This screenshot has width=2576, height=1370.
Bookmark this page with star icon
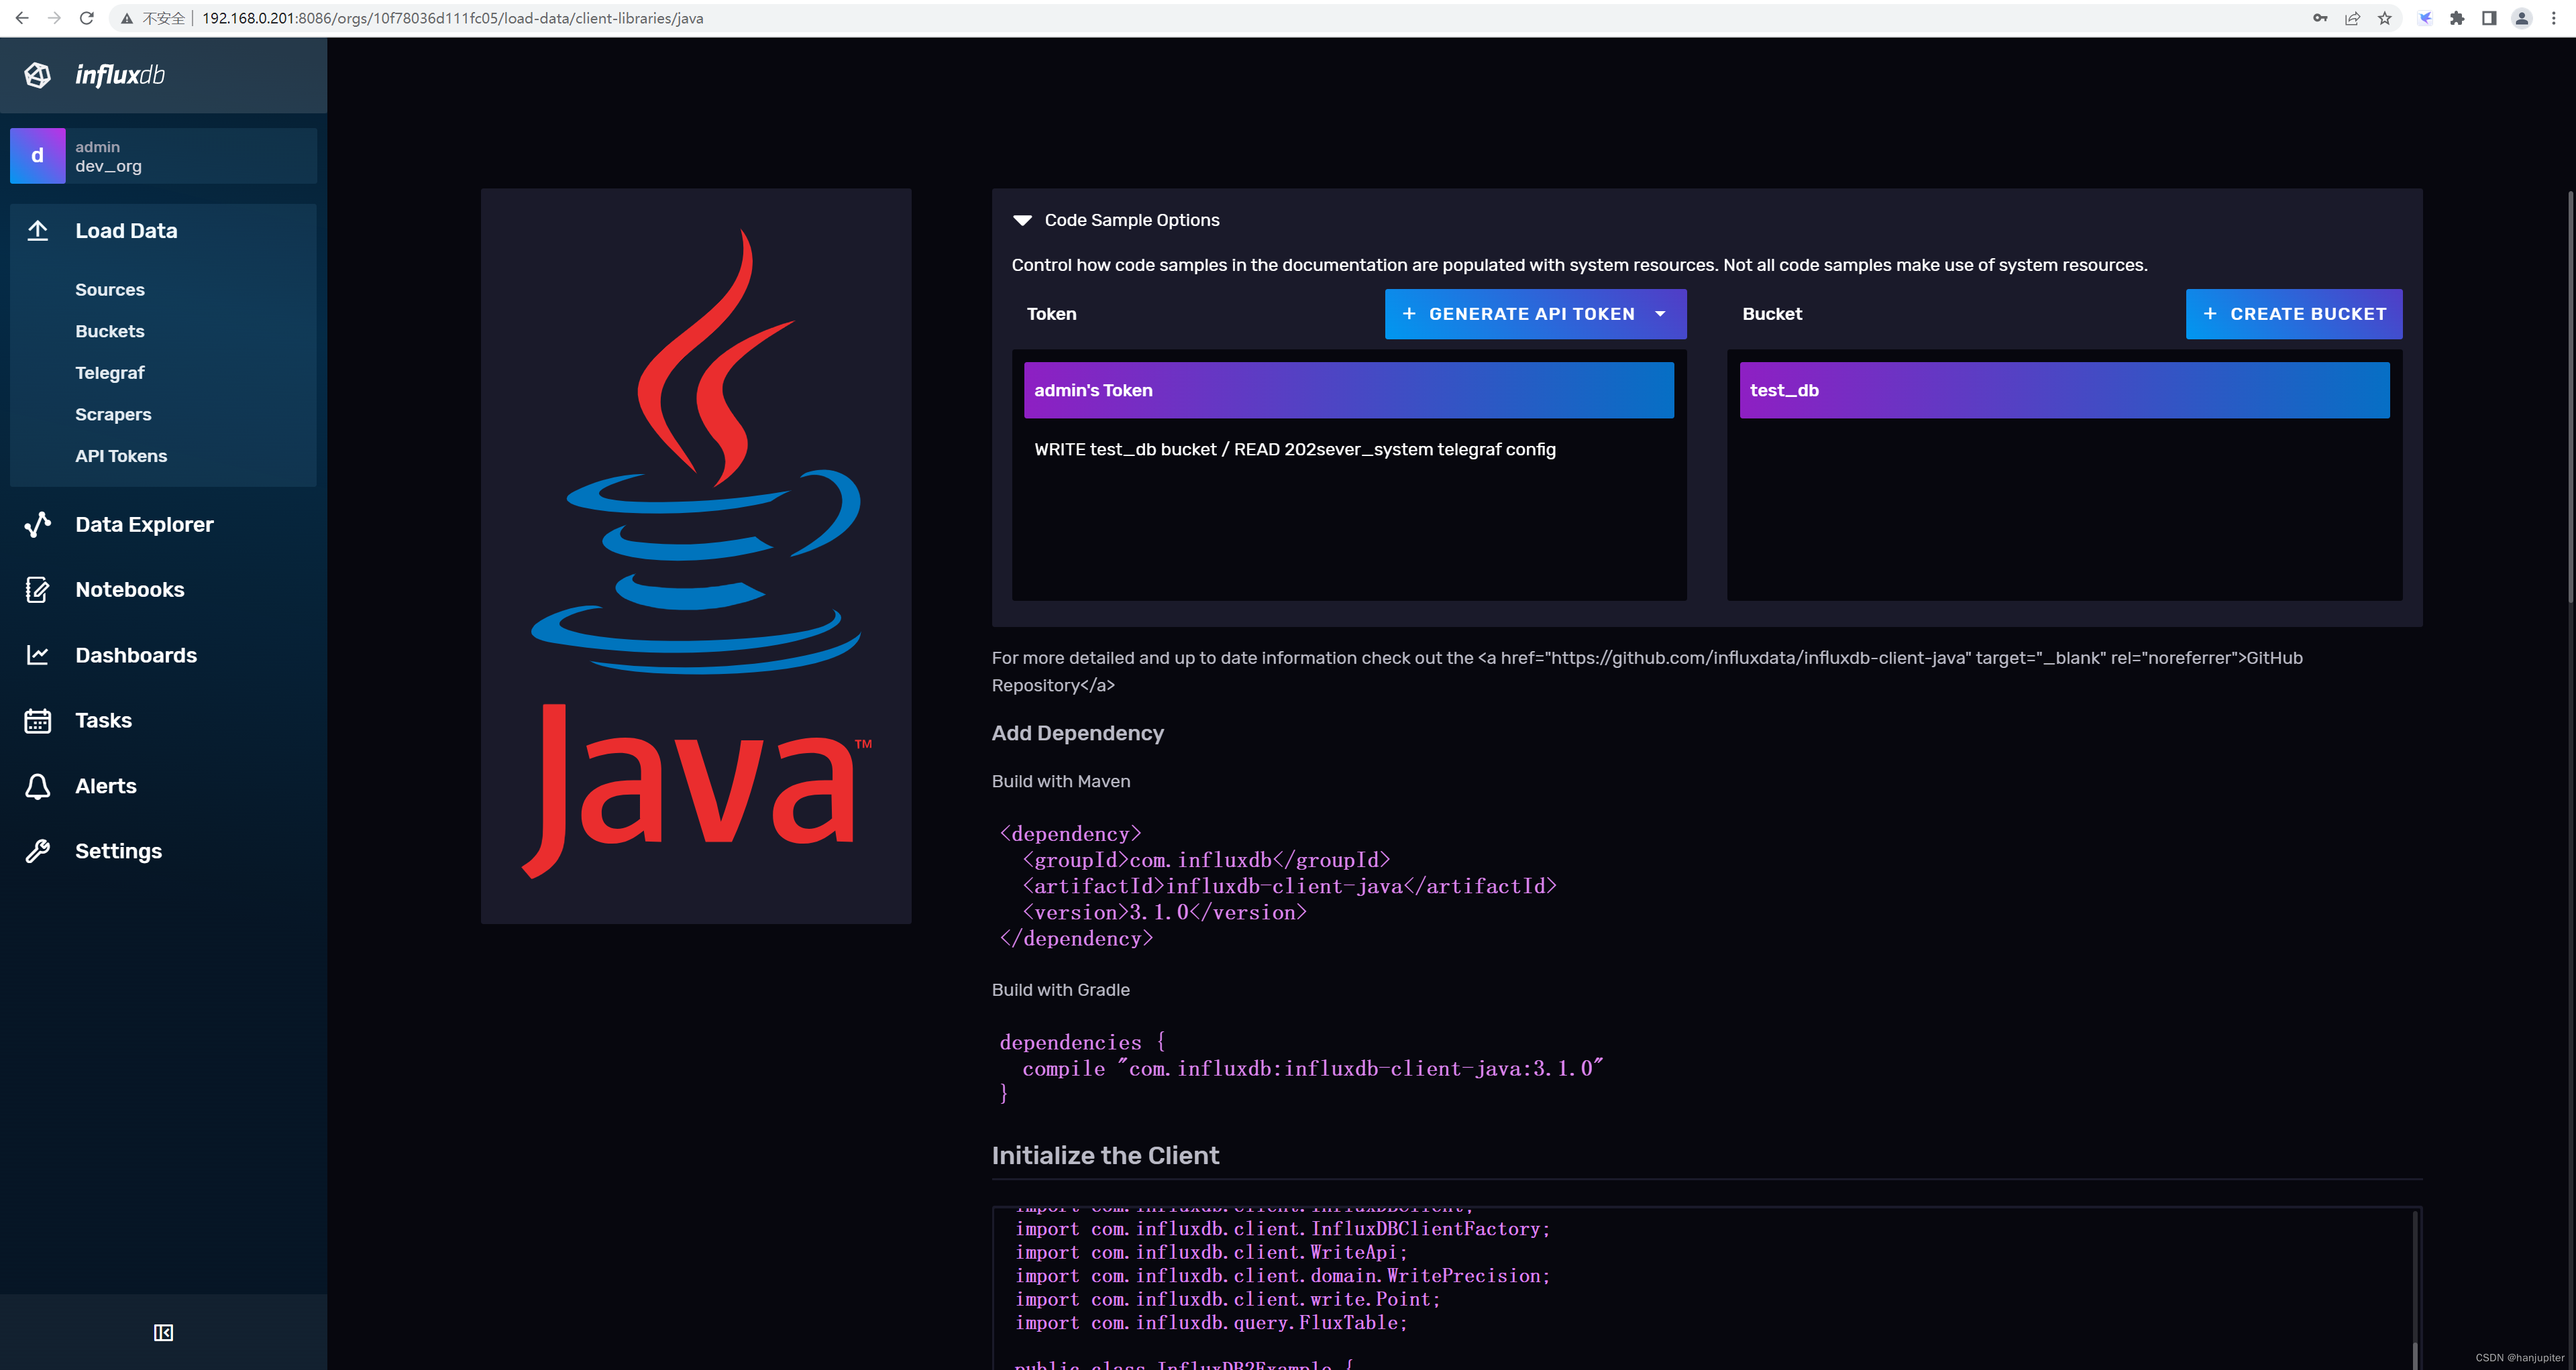2385,18
